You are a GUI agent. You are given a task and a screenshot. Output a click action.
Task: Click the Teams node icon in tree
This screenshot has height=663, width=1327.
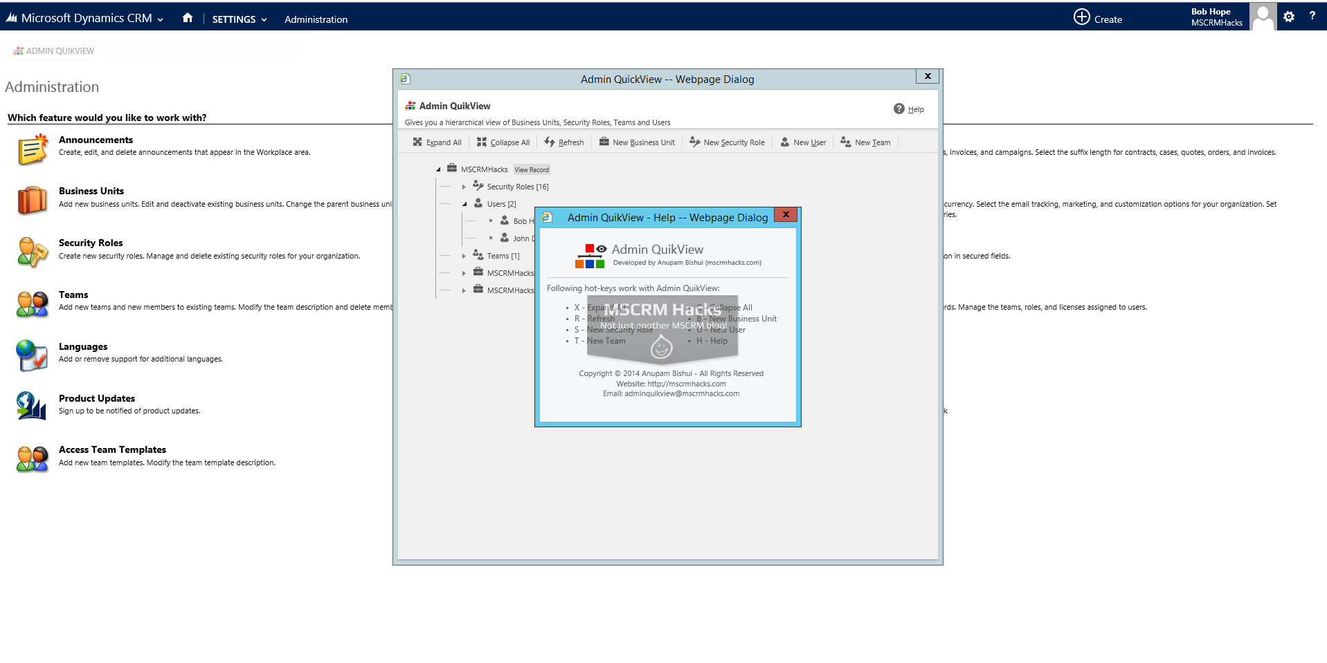click(478, 254)
